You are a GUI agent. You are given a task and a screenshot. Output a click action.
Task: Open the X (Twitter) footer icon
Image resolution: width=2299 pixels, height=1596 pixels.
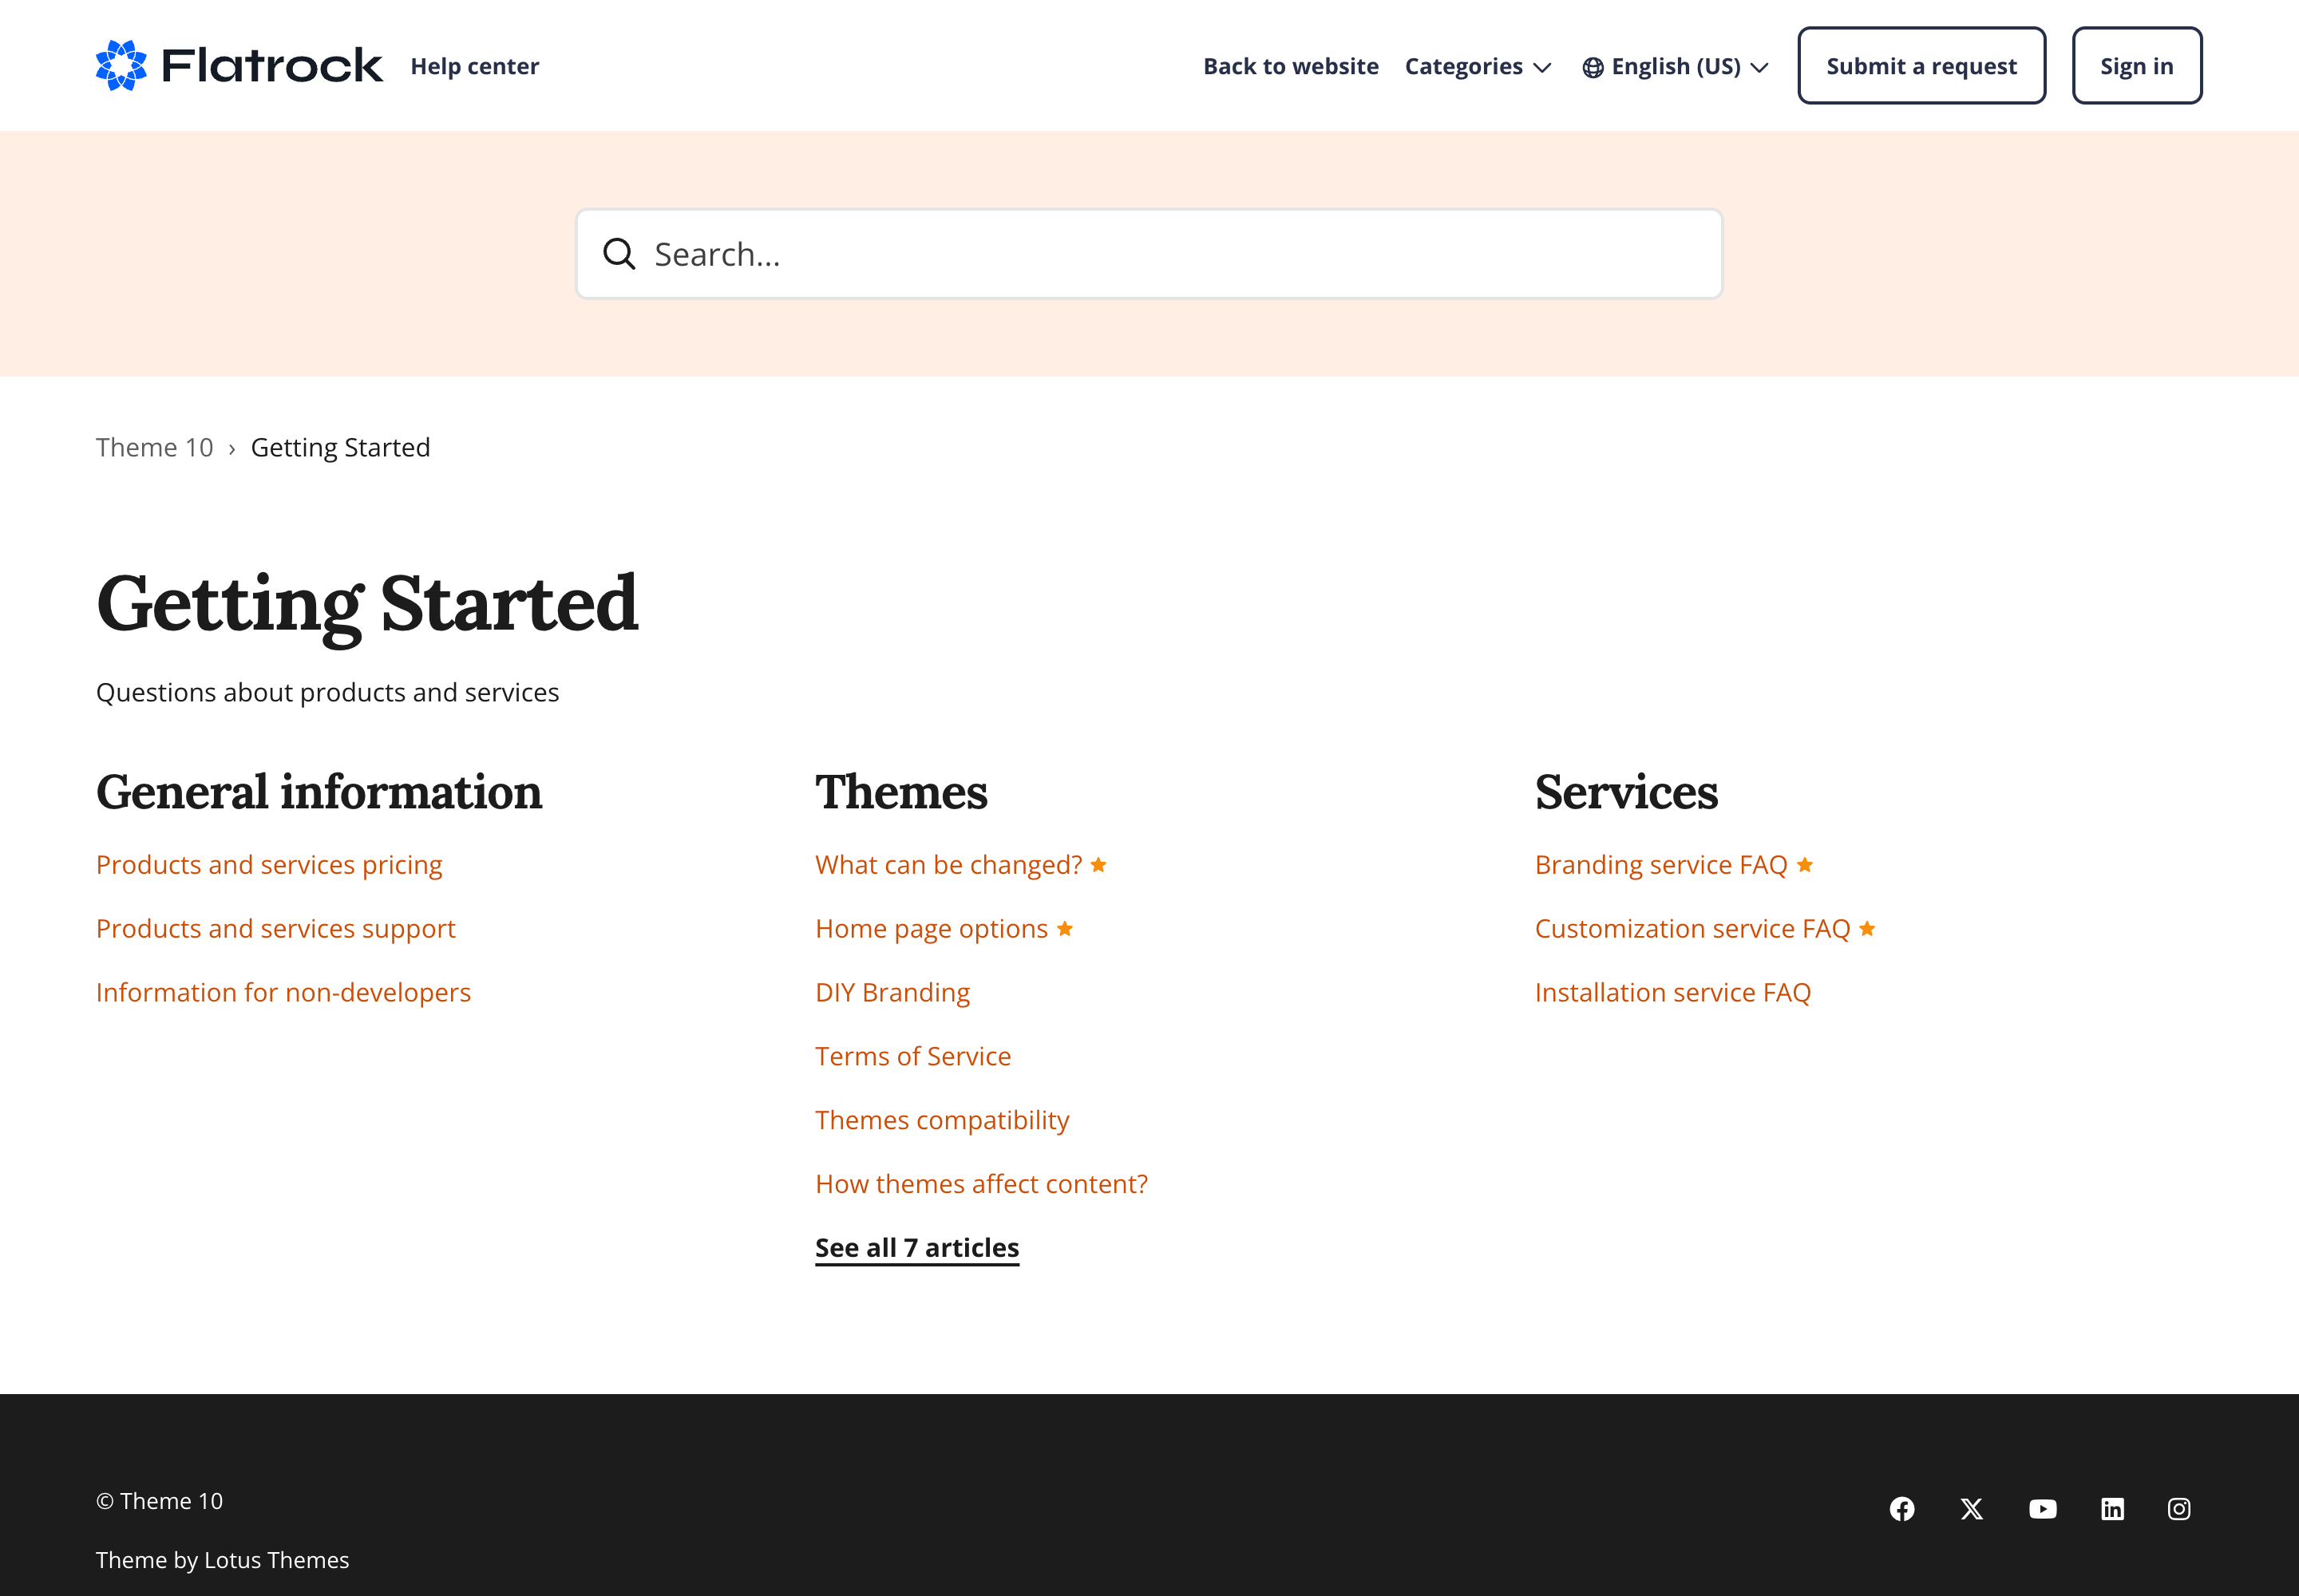pyautogui.click(x=1972, y=1508)
